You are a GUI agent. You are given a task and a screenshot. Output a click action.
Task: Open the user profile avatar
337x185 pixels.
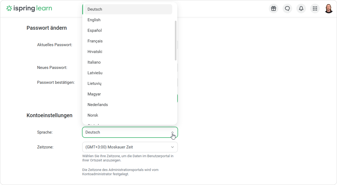329,8
